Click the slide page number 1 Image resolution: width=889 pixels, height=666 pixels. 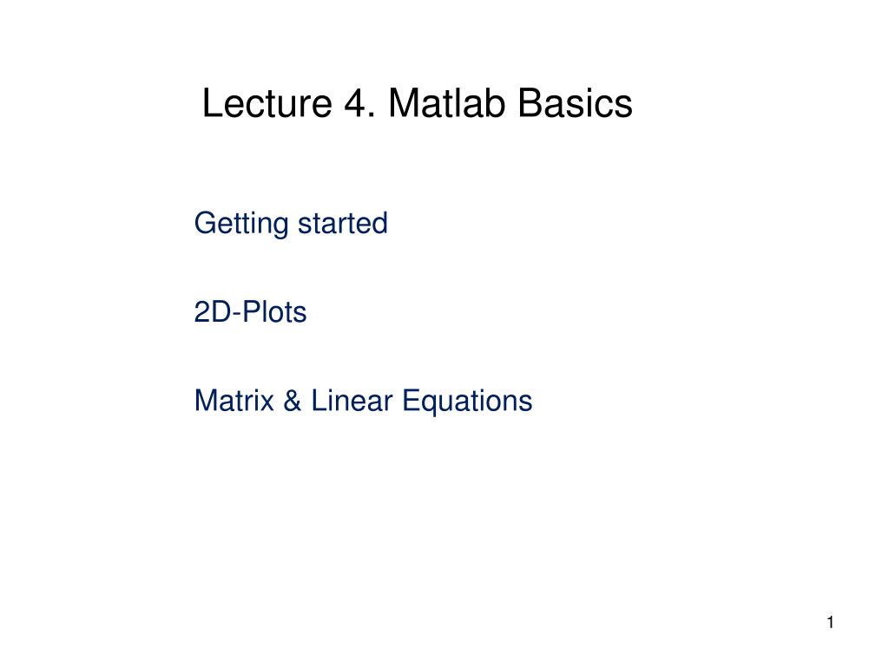(x=831, y=623)
